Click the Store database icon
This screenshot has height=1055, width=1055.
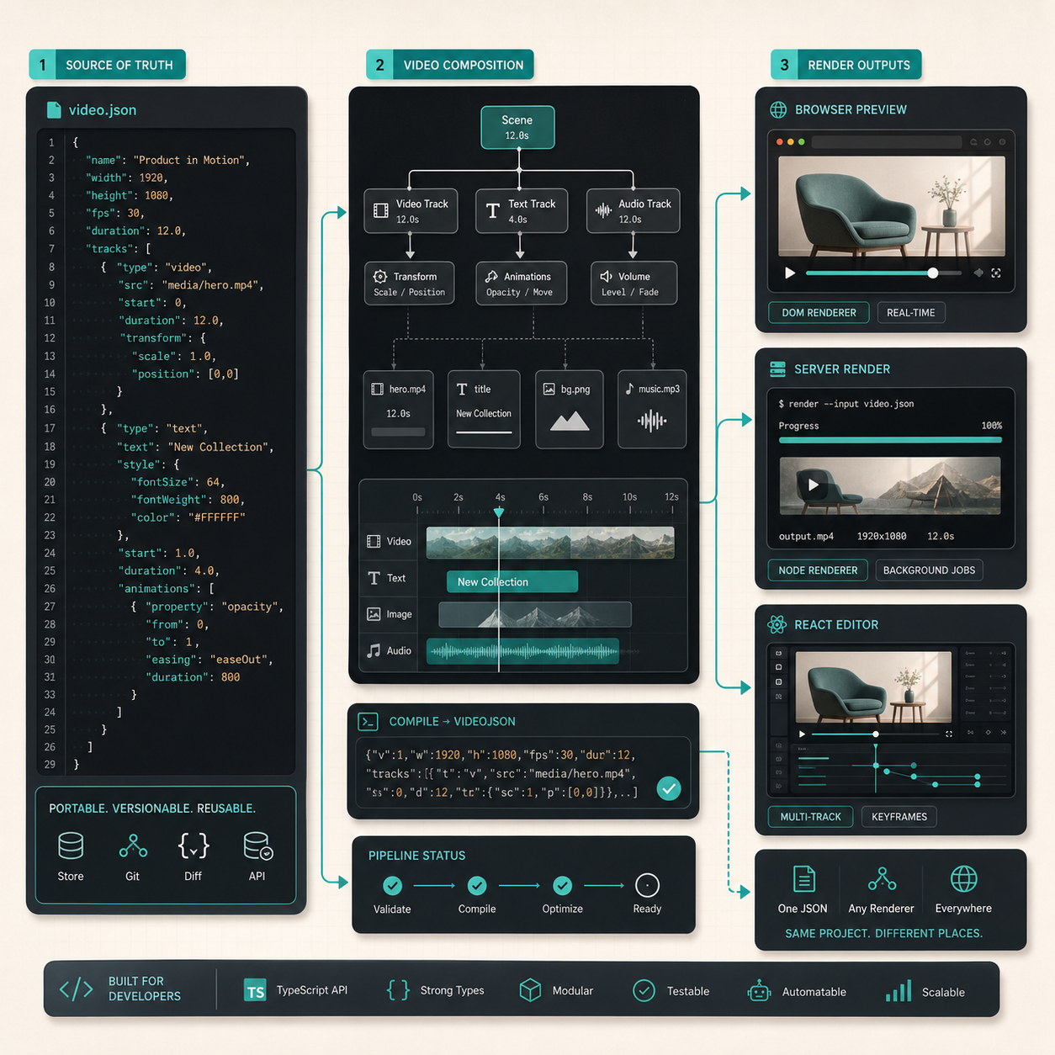click(71, 846)
